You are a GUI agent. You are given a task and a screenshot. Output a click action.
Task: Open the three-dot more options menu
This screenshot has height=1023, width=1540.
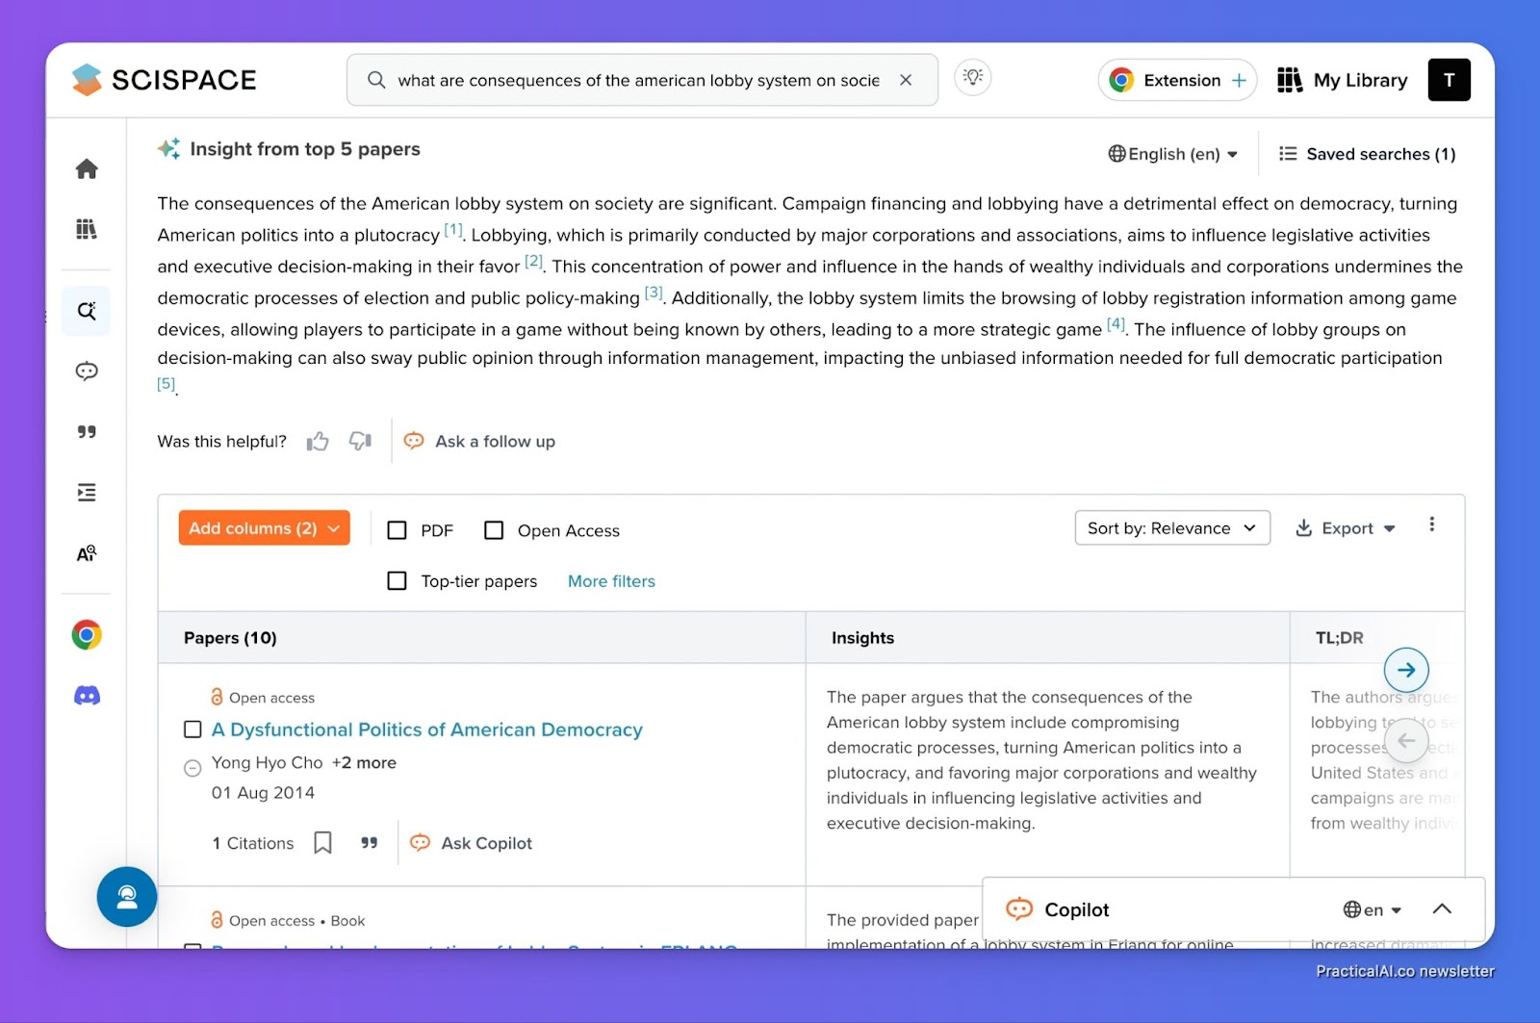click(x=1432, y=524)
